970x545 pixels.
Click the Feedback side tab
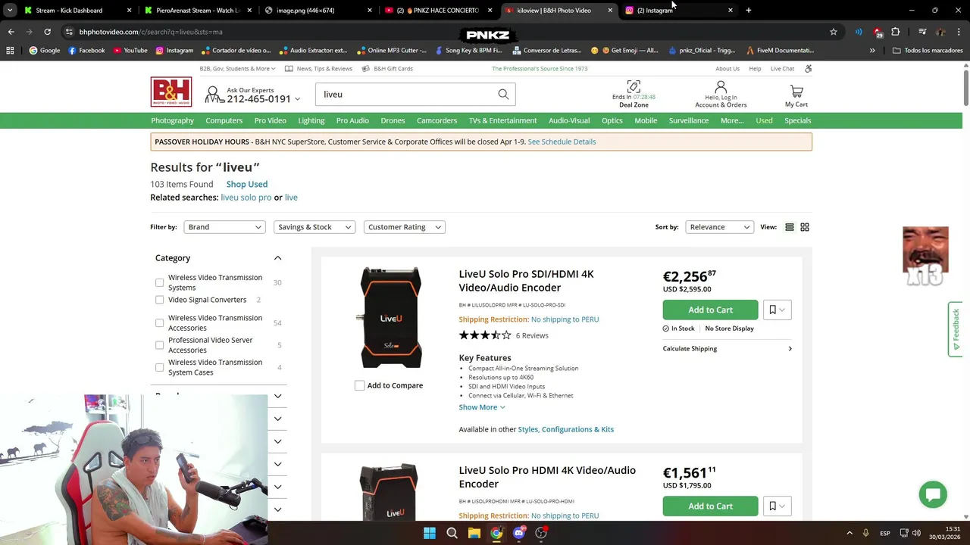tap(956, 329)
